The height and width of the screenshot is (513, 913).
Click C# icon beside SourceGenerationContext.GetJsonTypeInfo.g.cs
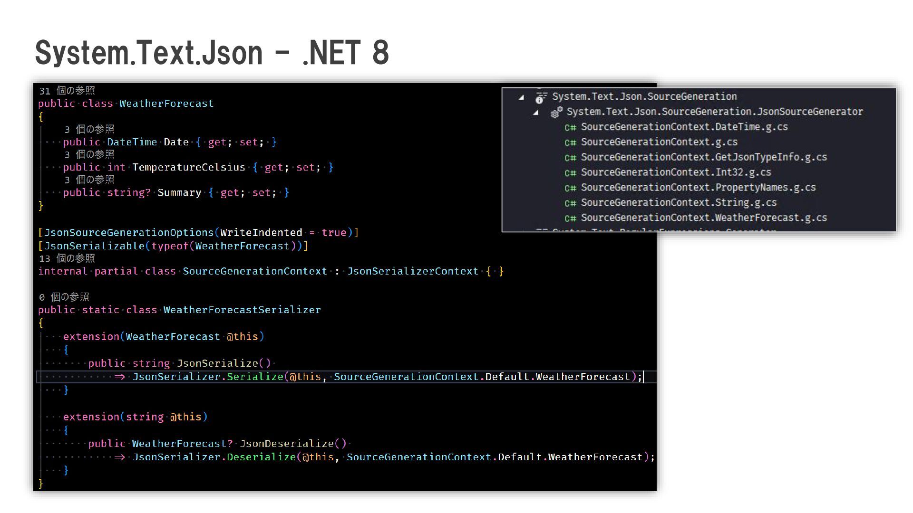[x=570, y=158]
